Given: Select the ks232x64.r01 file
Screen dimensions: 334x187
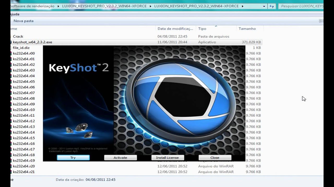Looking at the screenshot, I should [24, 59].
